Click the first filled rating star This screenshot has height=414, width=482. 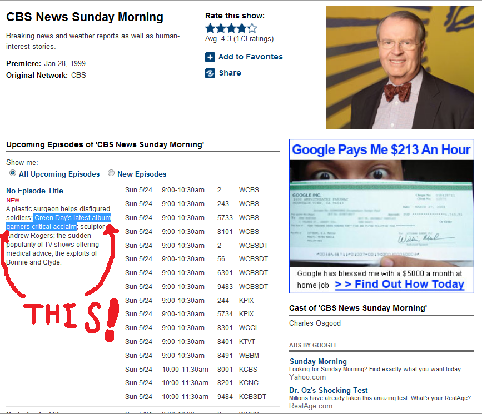coord(211,27)
